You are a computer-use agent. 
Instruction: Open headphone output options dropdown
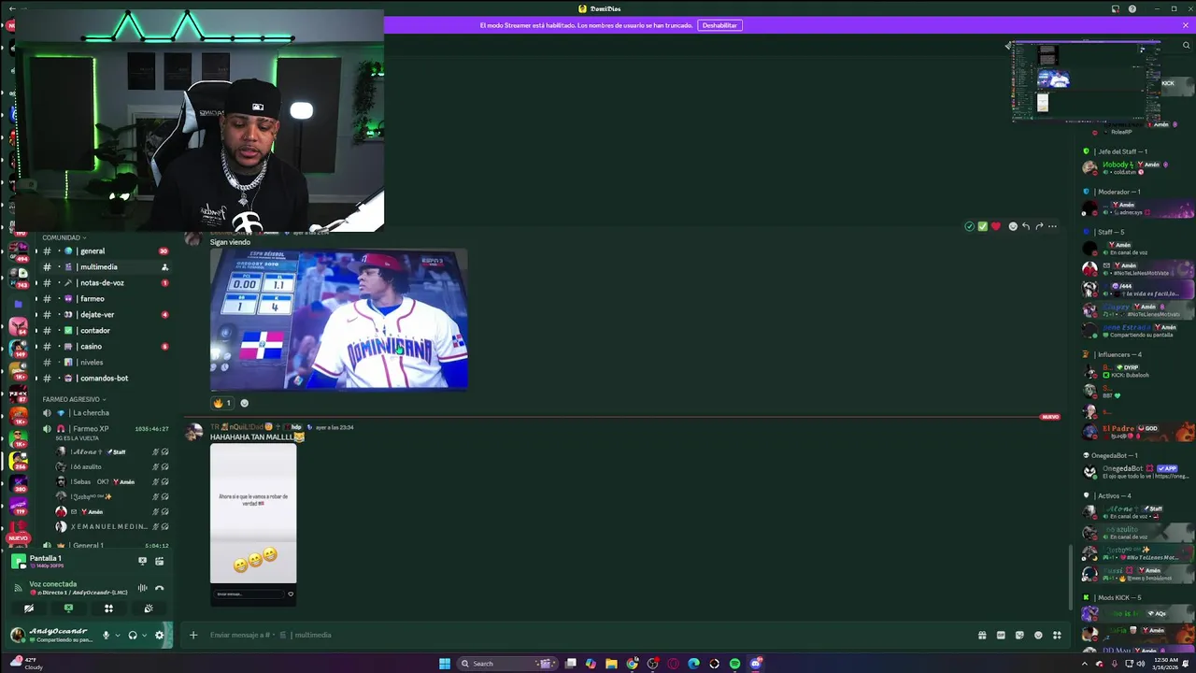pos(143,636)
